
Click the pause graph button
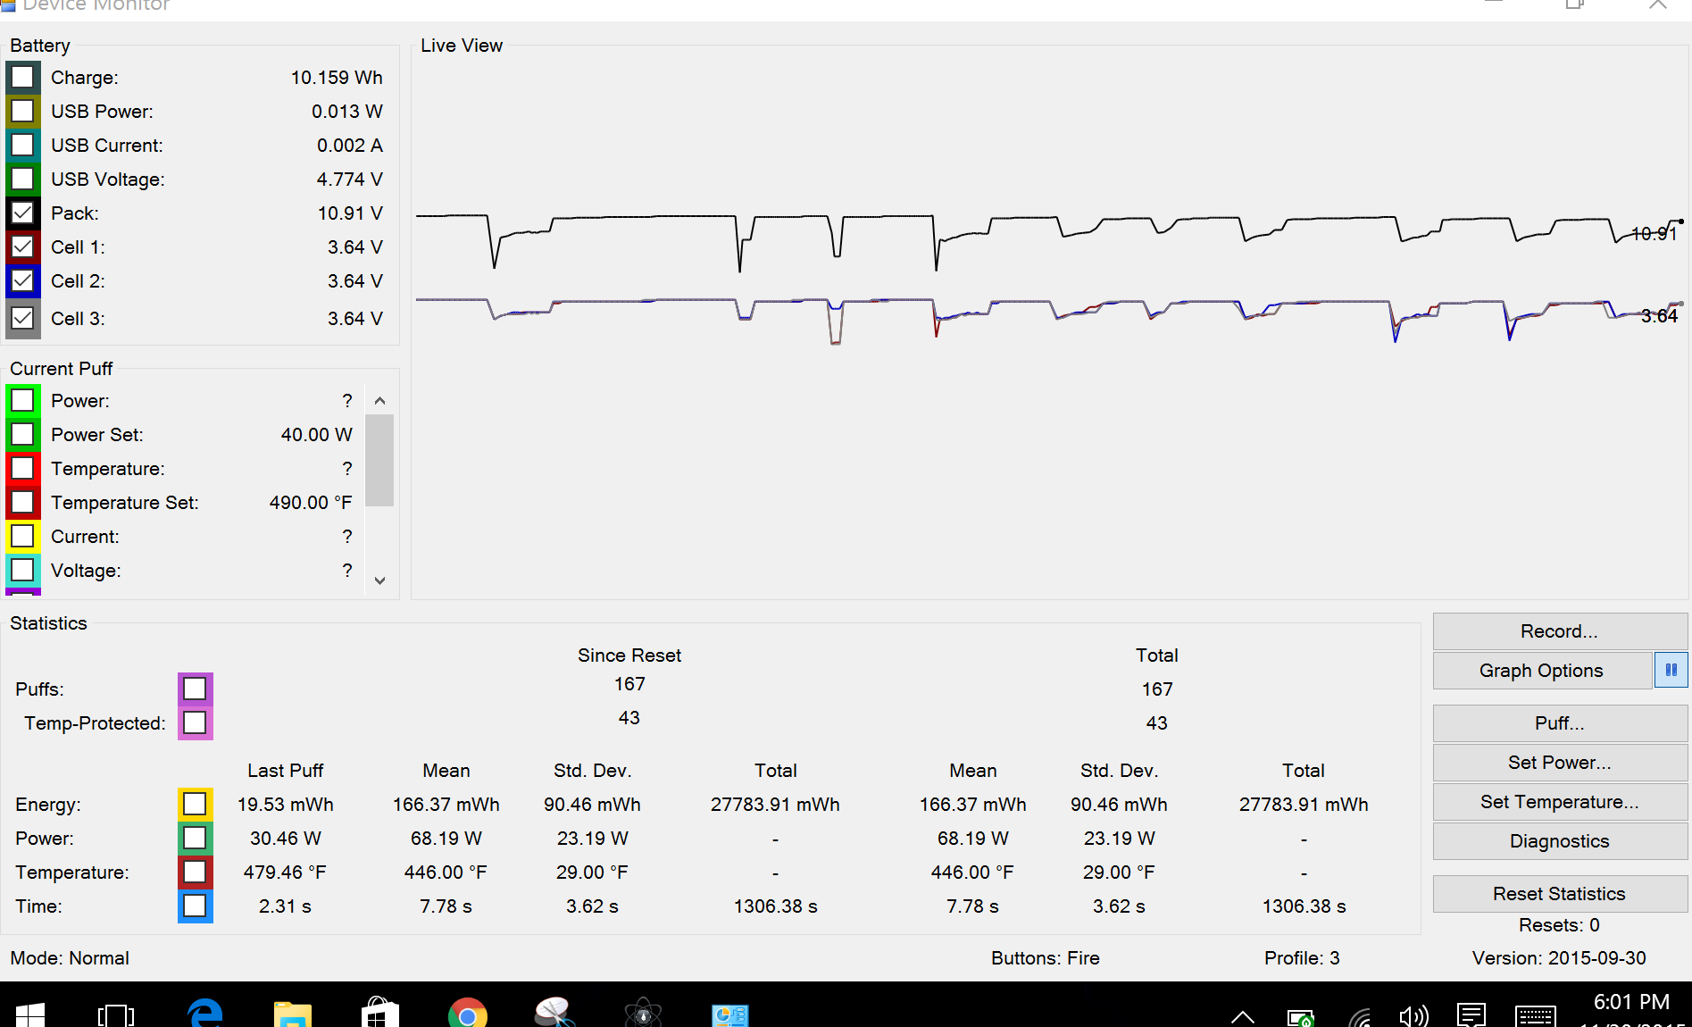[1671, 670]
